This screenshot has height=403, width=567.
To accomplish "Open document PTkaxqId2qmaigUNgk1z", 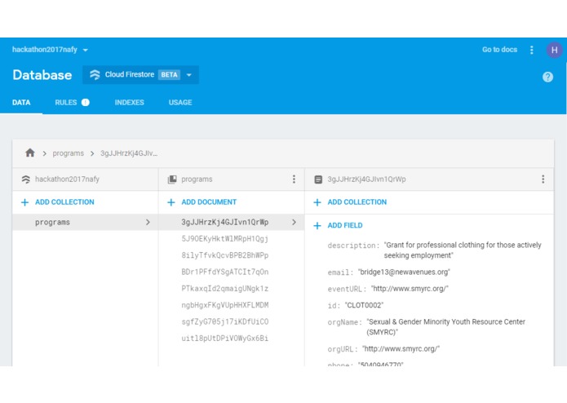I will tap(225, 289).
